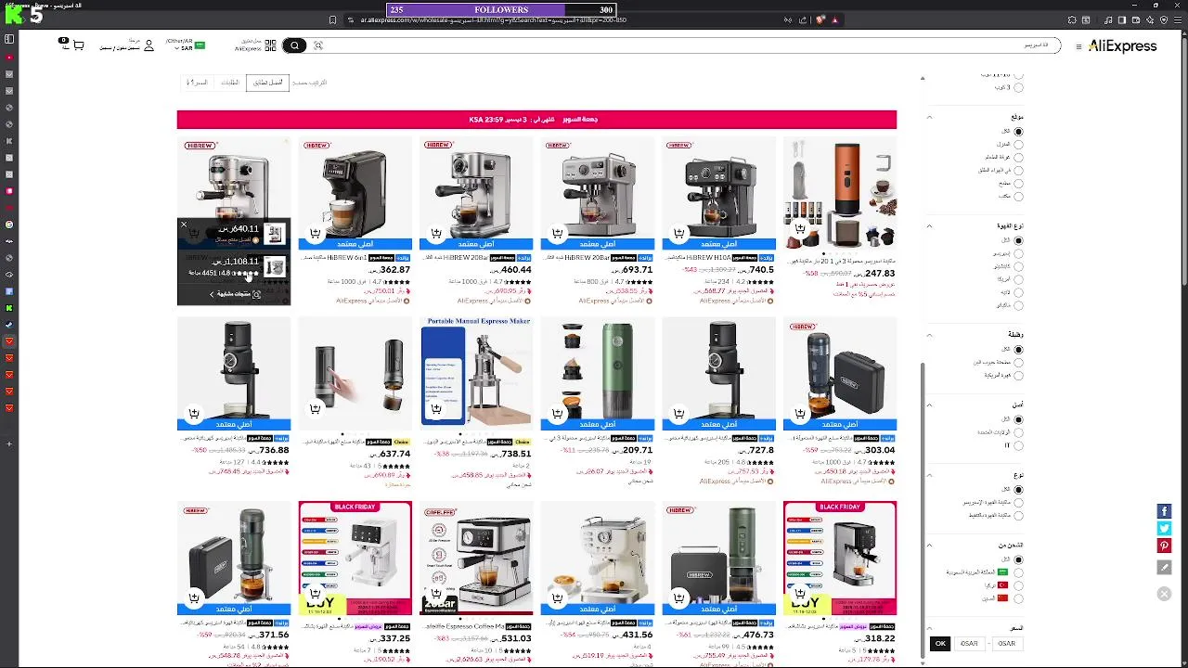1188x668 pixels.
Task: Add 362.87 HiBREW 6in1 machine to cart
Action: pos(315,233)
